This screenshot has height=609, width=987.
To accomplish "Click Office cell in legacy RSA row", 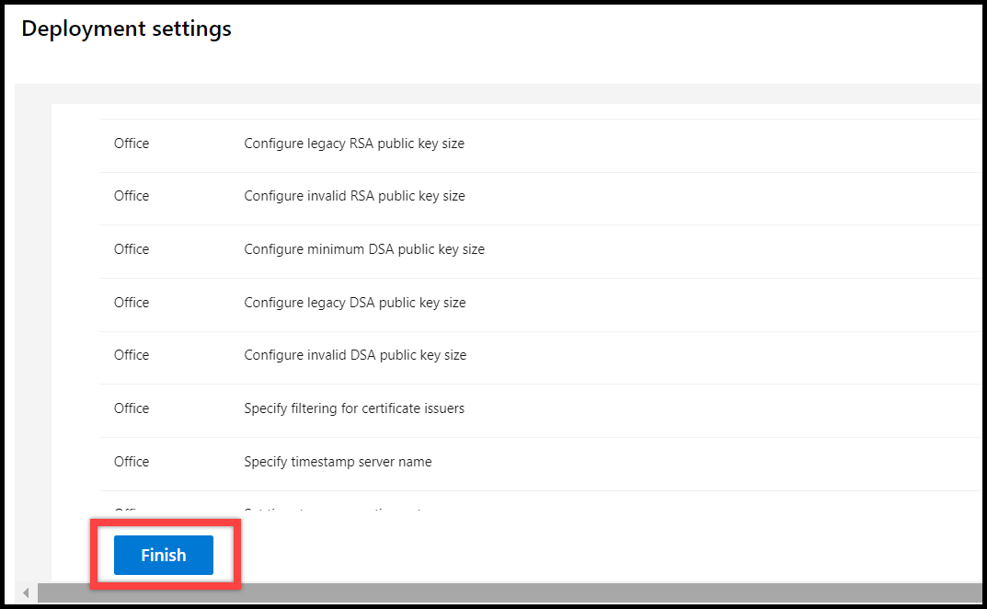I will [132, 144].
